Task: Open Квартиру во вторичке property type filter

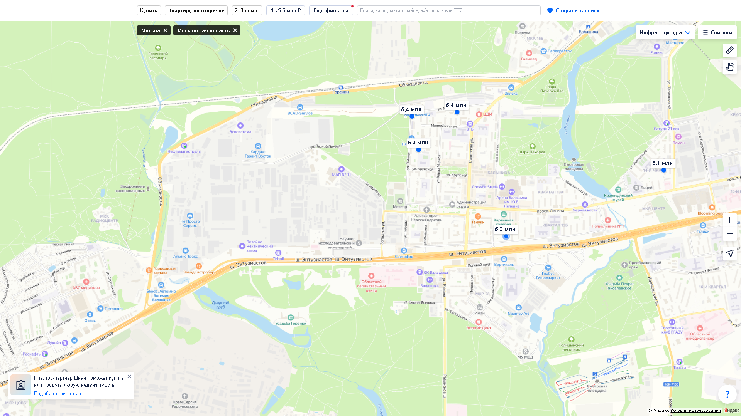Action: coord(196,10)
